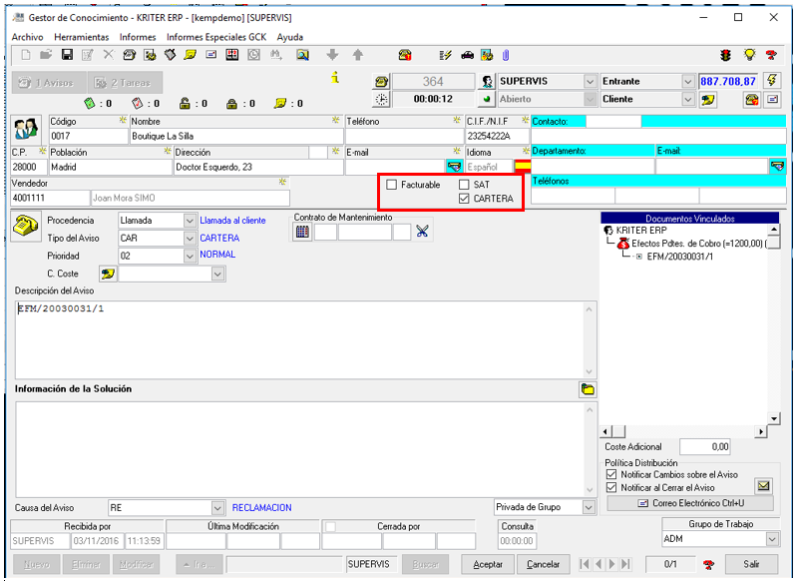Screen dimensions: 798x581
Task: Click the New document icon in the toolbar
Action: 26,55
